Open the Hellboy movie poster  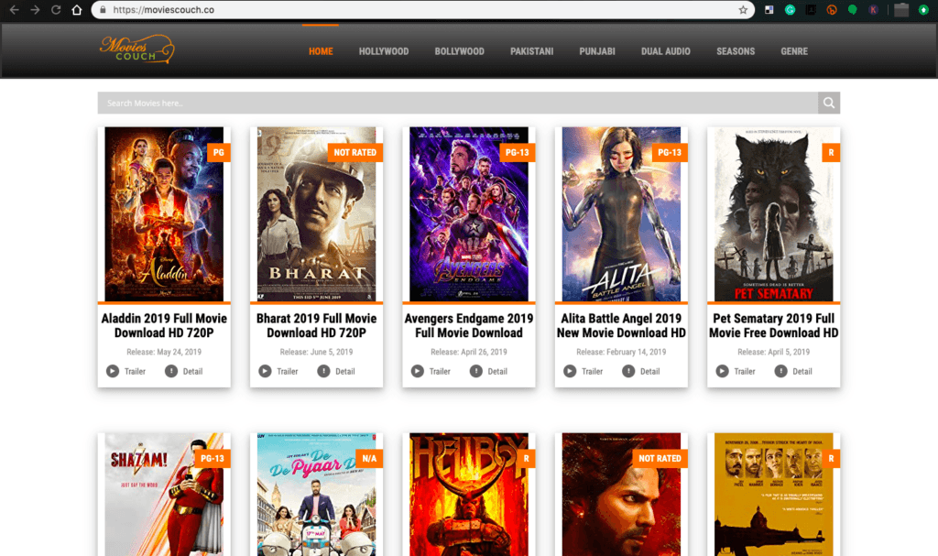469,495
